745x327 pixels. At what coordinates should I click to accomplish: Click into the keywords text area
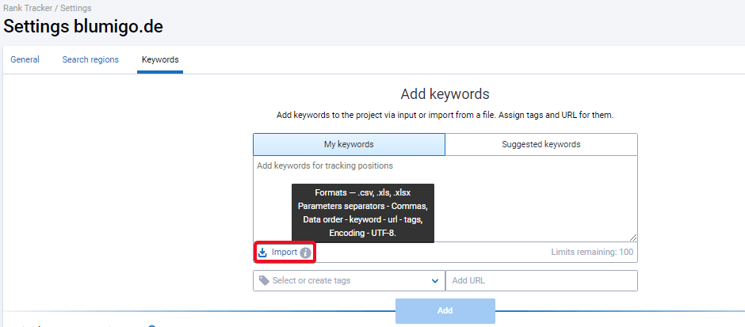(x=445, y=199)
